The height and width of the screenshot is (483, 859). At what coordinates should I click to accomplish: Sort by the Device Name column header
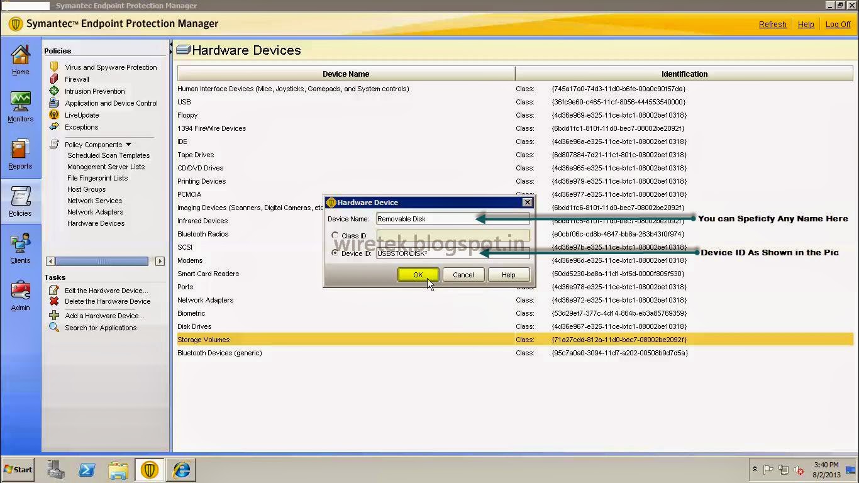[346, 74]
